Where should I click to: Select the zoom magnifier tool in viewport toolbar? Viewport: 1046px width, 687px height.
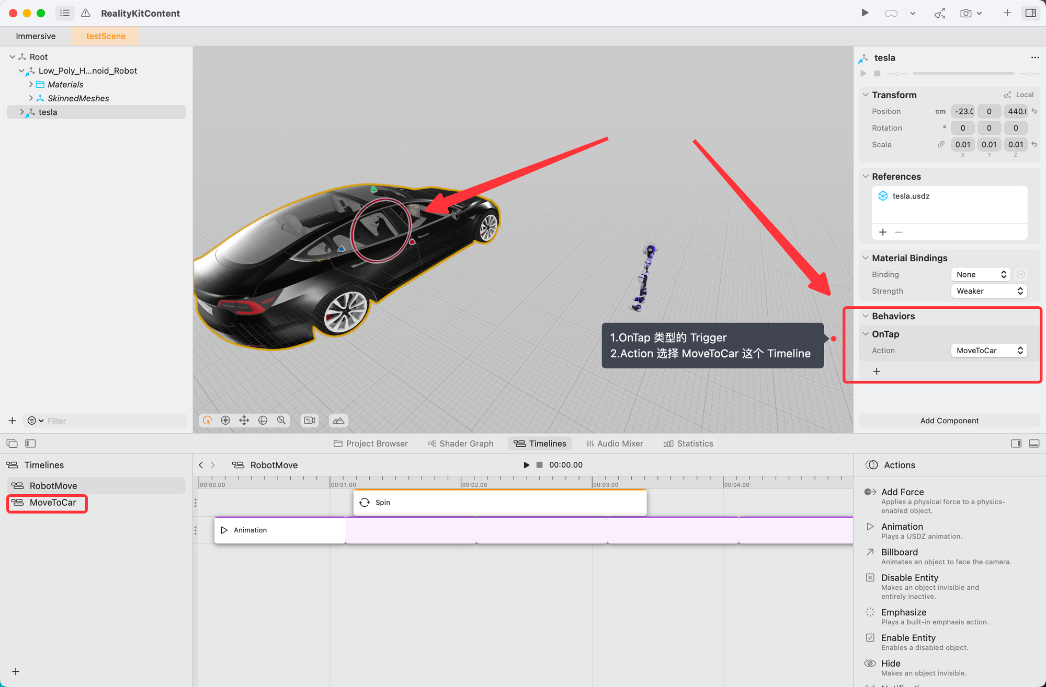tap(281, 421)
